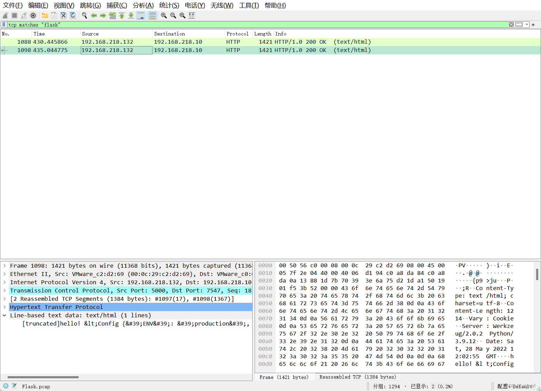
Task: Click the expert information circle icon
Action: click(6, 386)
